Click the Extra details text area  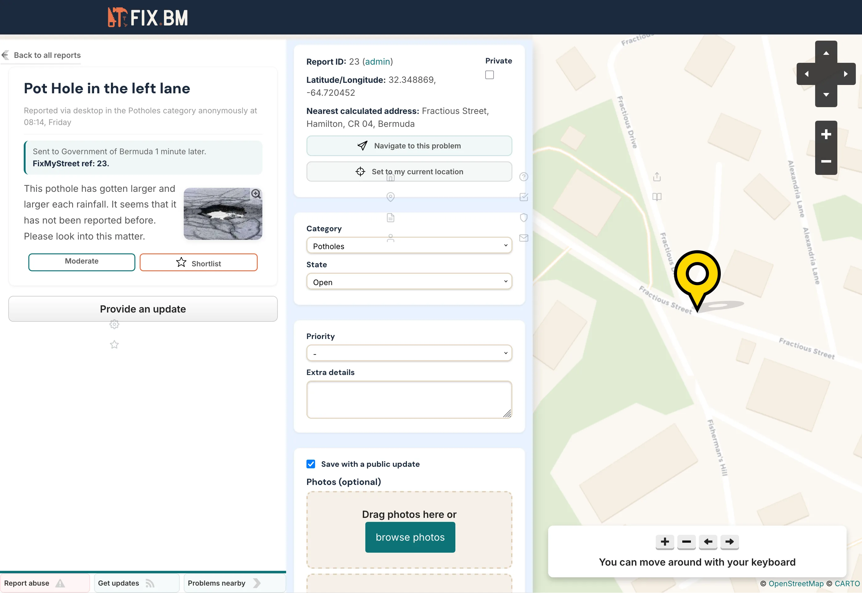pos(409,399)
